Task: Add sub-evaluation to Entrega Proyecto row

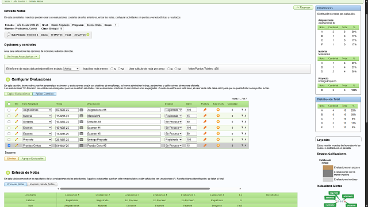Action: point(218,140)
